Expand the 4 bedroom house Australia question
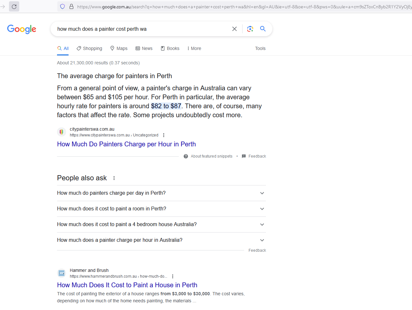Viewport: 412px width, 310px height. pos(161,224)
